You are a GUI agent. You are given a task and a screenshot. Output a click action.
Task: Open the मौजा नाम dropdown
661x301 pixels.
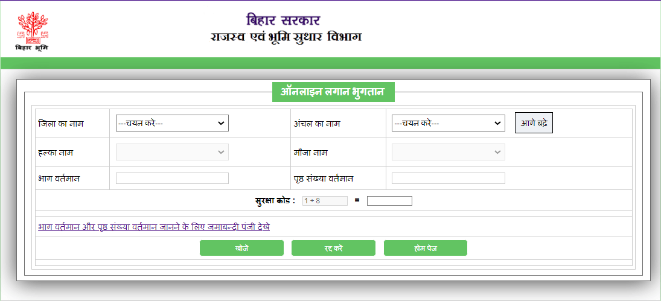[x=448, y=153]
